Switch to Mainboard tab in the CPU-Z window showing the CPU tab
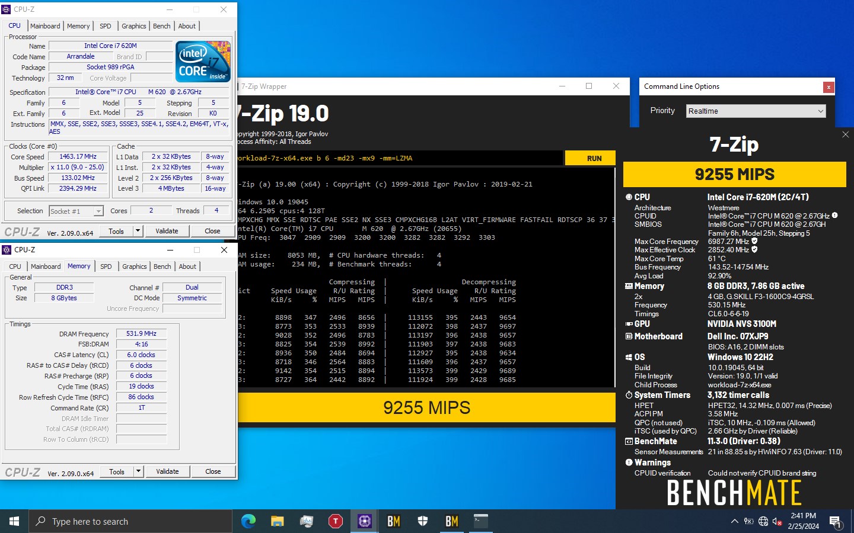854x533 pixels. coord(45,26)
